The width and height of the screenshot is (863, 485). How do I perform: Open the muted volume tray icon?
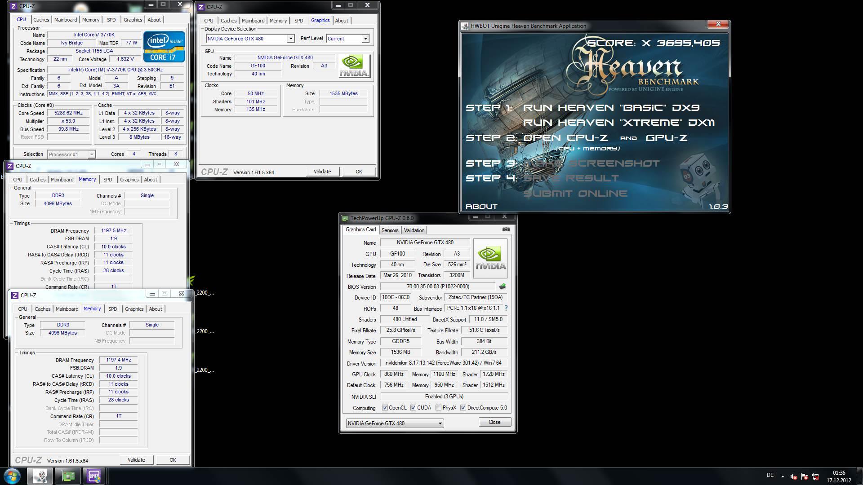(793, 476)
